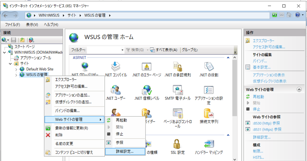Choose アクセス許可の編集 in context menu

coord(75,87)
